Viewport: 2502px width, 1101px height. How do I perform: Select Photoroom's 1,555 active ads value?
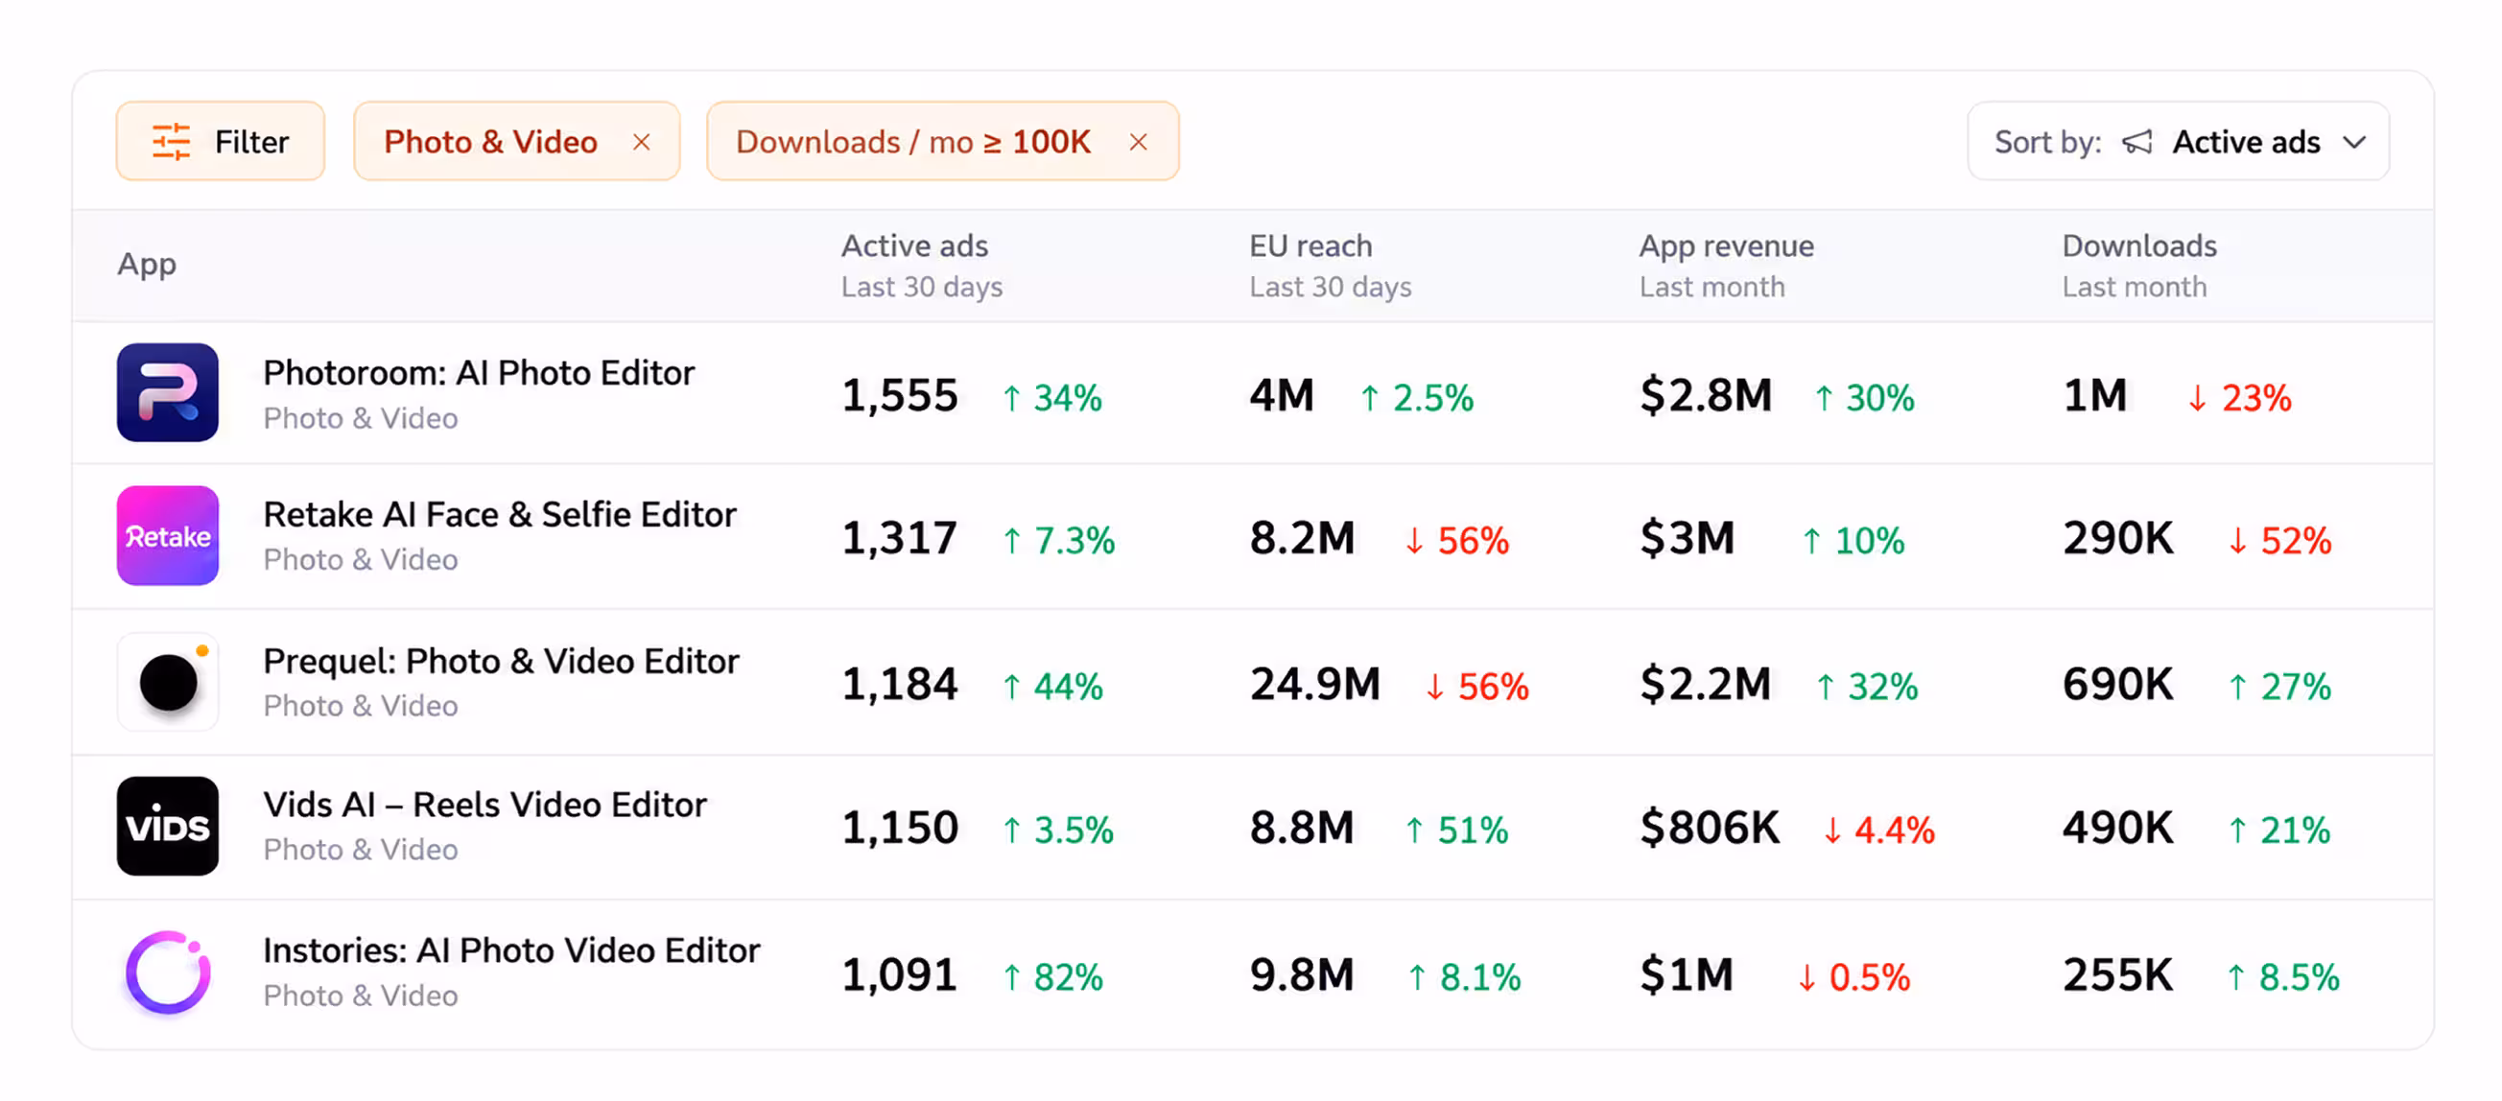[900, 396]
